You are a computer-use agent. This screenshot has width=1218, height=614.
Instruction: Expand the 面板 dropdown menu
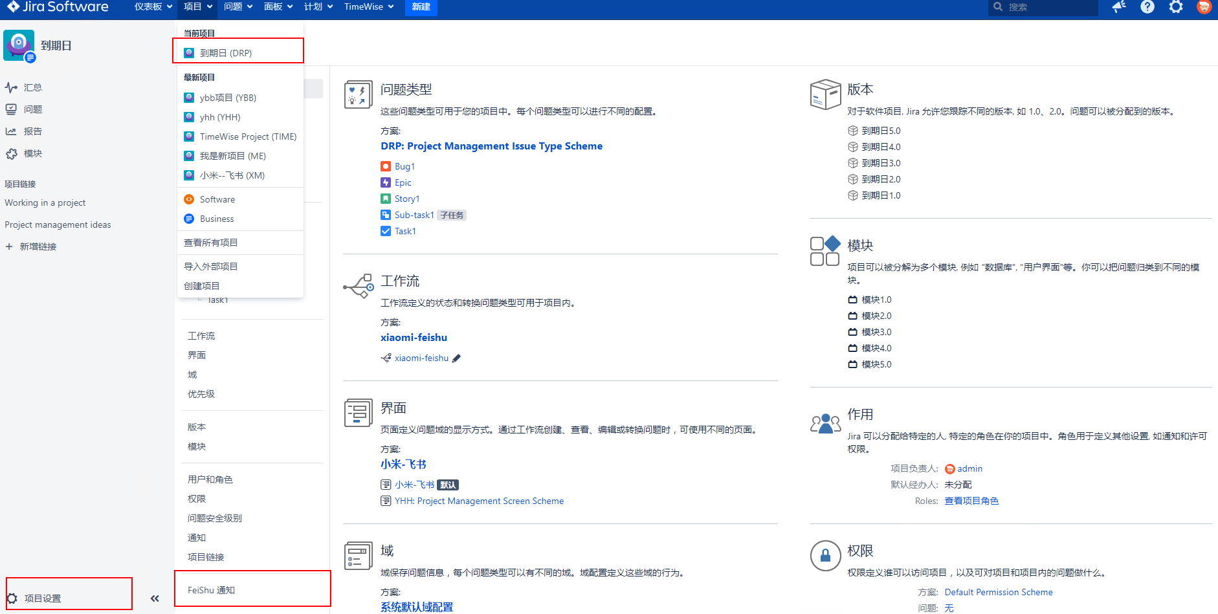point(278,7)
